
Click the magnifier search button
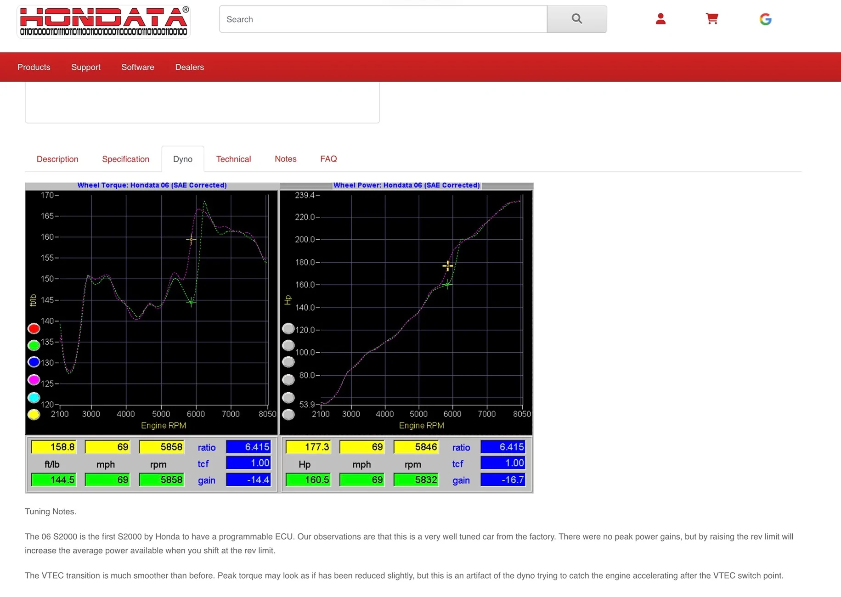click(577, 19)
